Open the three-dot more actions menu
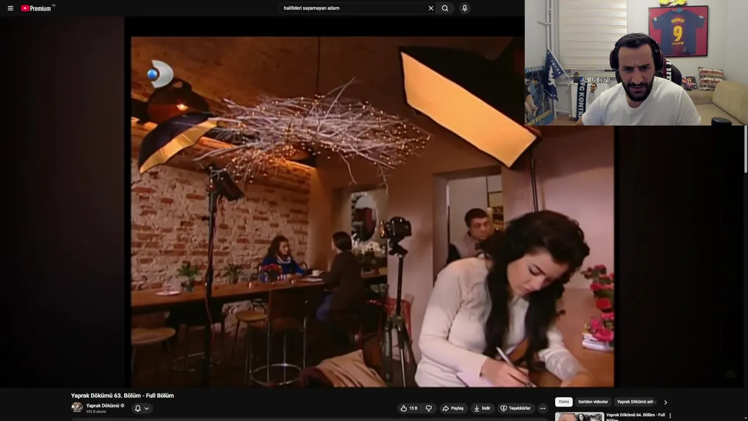The image size is (748, 421). click(x=542, y=408)
